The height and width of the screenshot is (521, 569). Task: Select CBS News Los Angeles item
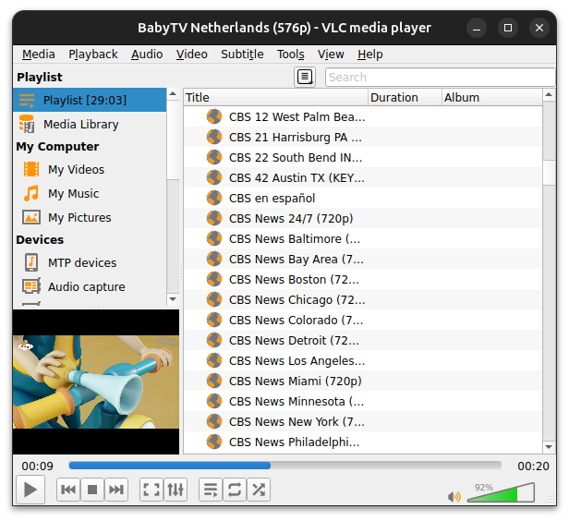(x=363, y=360)
